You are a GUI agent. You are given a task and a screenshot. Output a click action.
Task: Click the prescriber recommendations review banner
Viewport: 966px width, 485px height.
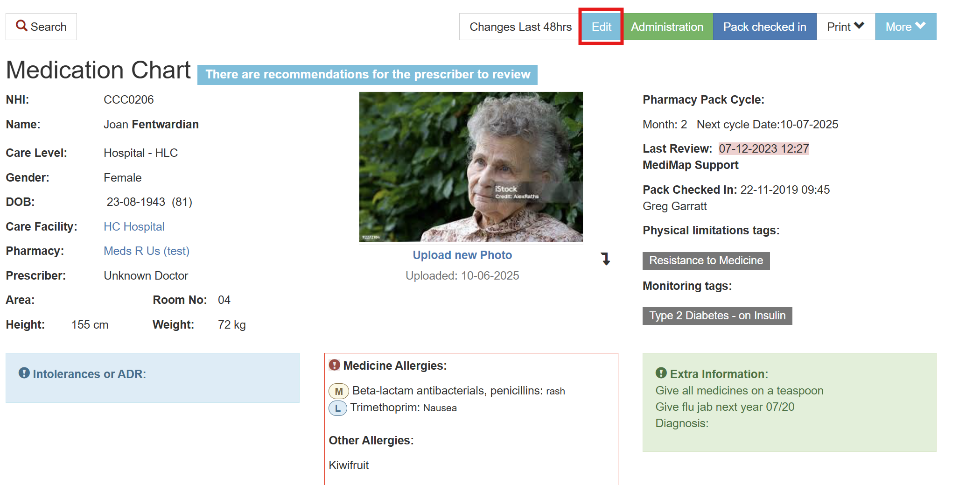(367, 75)
